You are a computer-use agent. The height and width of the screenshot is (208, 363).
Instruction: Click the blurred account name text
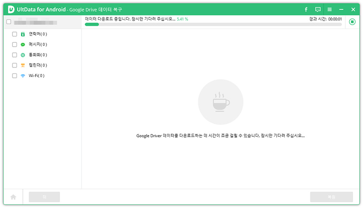click(x=35, y=22)
